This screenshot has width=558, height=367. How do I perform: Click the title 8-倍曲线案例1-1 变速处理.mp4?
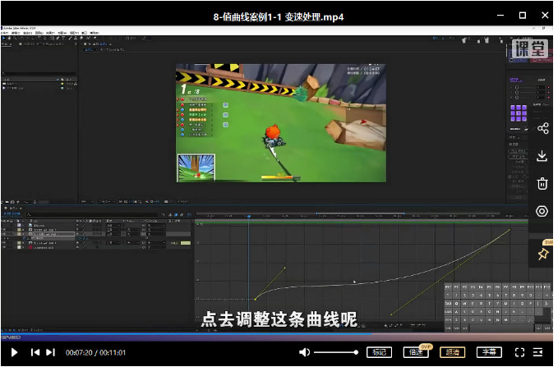[279, 16]
